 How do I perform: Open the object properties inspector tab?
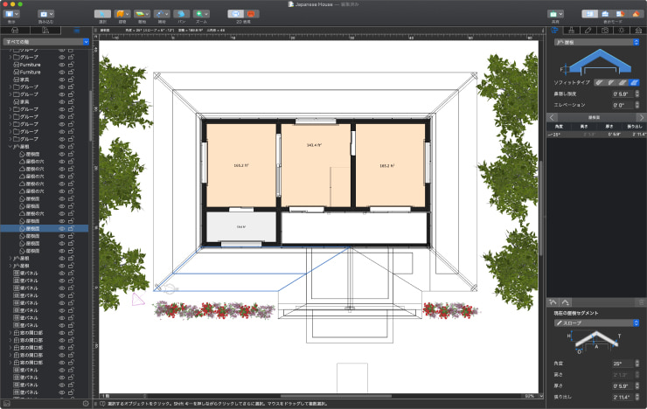(555, 31)
